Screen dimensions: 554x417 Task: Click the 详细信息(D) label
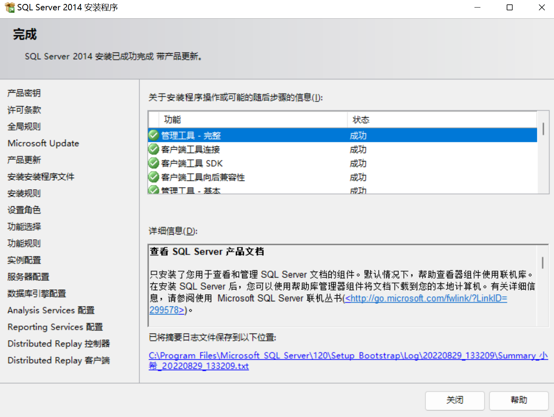point(173,231)
